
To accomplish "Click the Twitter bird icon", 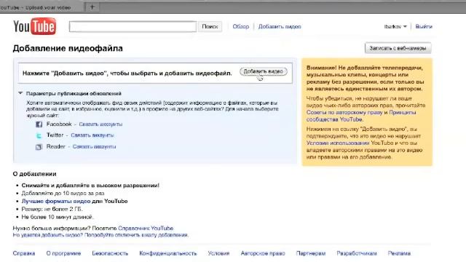I will point(39,135).
